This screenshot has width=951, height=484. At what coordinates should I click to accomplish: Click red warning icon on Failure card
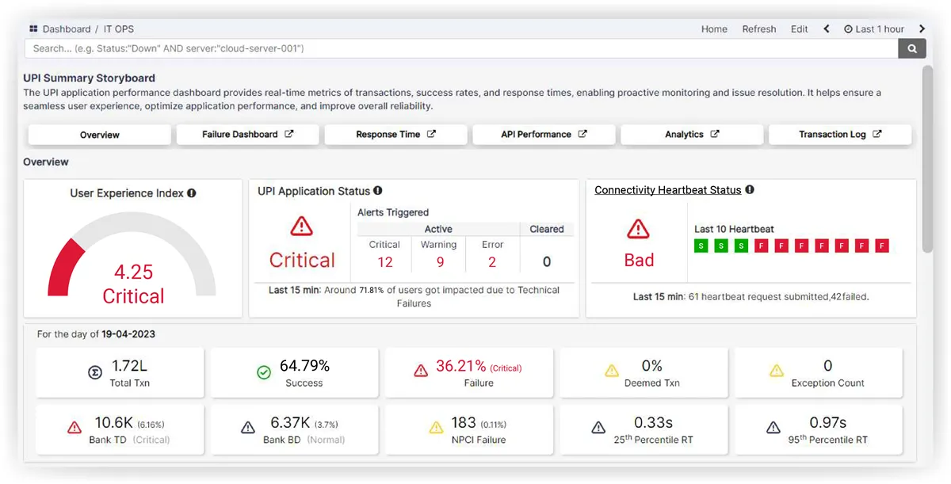[422, 370]
